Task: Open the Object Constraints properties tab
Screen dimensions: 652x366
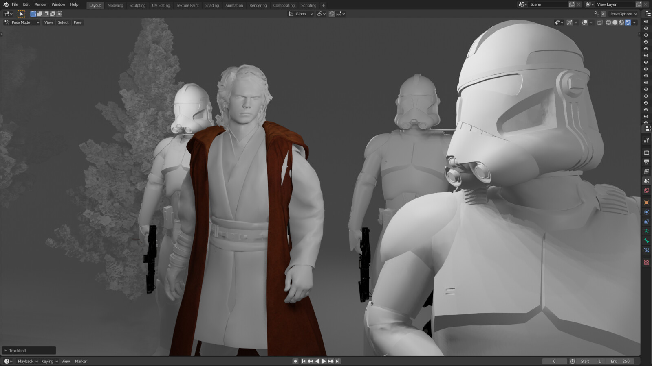Action: [x=646, y=222]
